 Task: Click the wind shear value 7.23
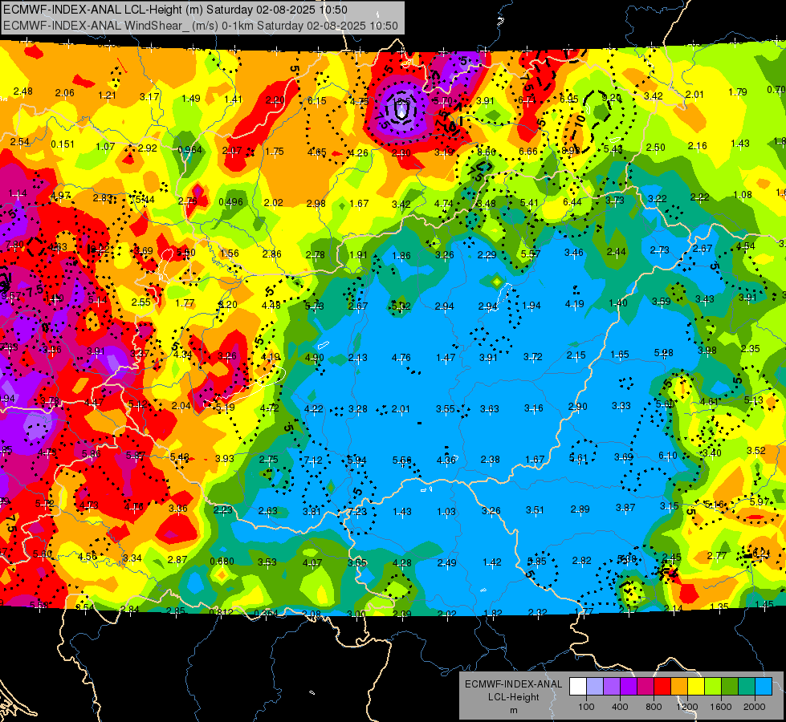pos(357,512)
